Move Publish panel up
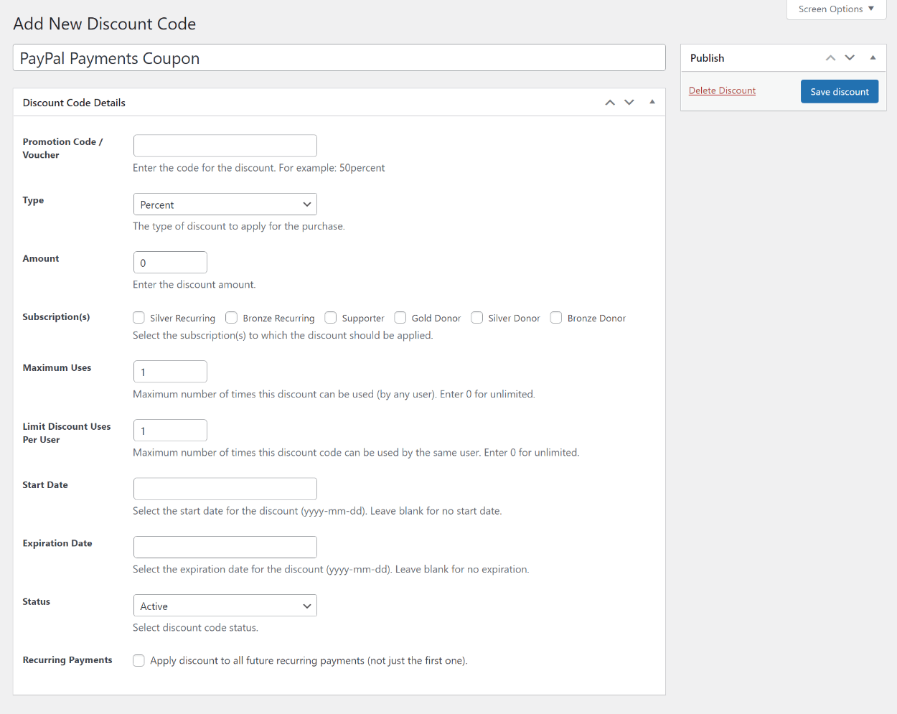 [x=830, y=58]
